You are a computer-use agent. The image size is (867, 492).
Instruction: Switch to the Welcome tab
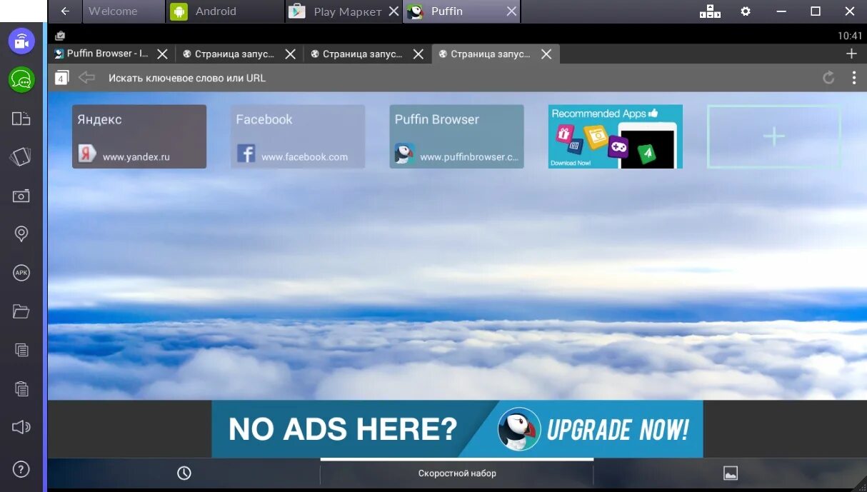pyautogui.click(x=124, y=11)
